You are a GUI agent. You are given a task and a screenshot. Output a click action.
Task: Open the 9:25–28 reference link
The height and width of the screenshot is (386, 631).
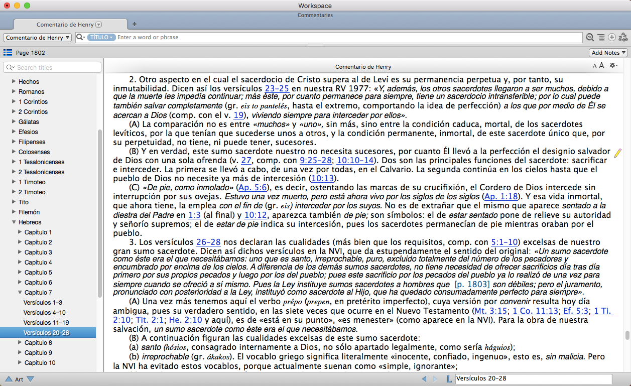[x=316, y=161]
